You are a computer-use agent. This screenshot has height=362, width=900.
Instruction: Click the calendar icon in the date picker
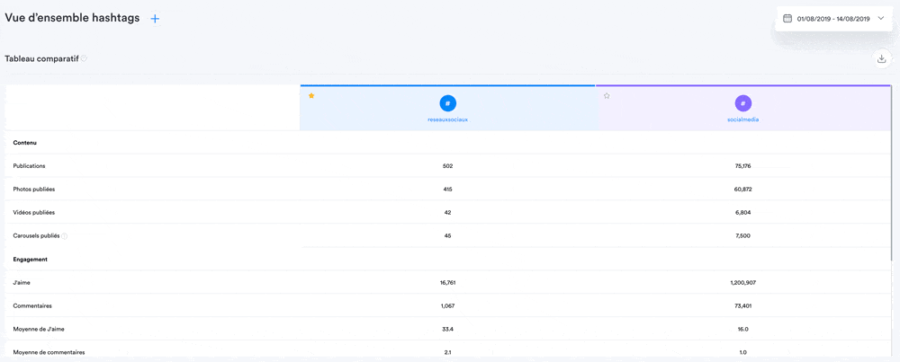pos(787,19)
